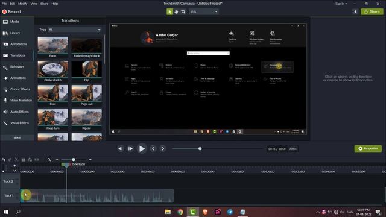Click the green Share button
Screen dimensions: 386x217
click(x=372, y=11)
